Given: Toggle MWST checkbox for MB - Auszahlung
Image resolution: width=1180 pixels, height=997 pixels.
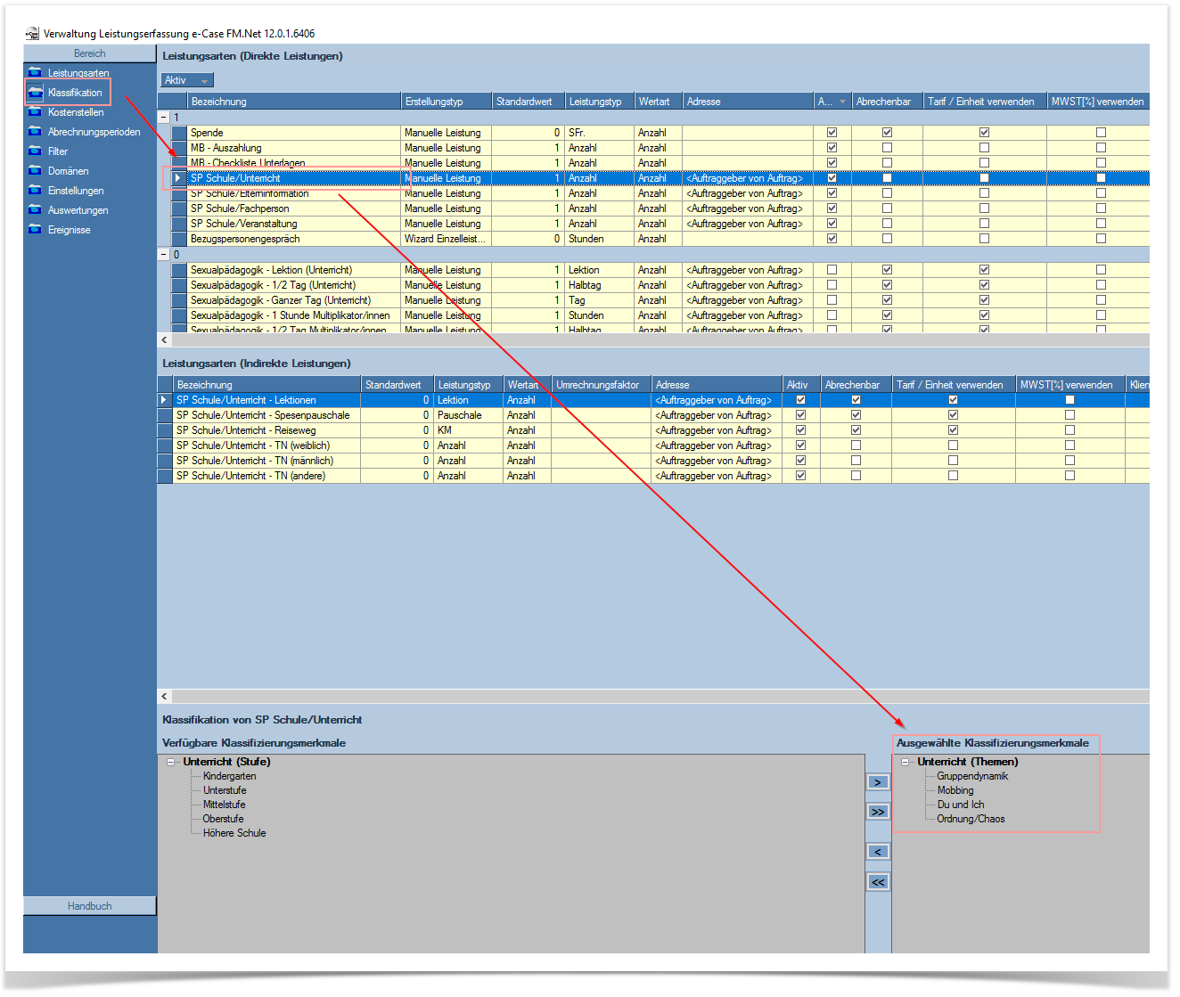Looking at the screenshot, I should coord(1101,148).
